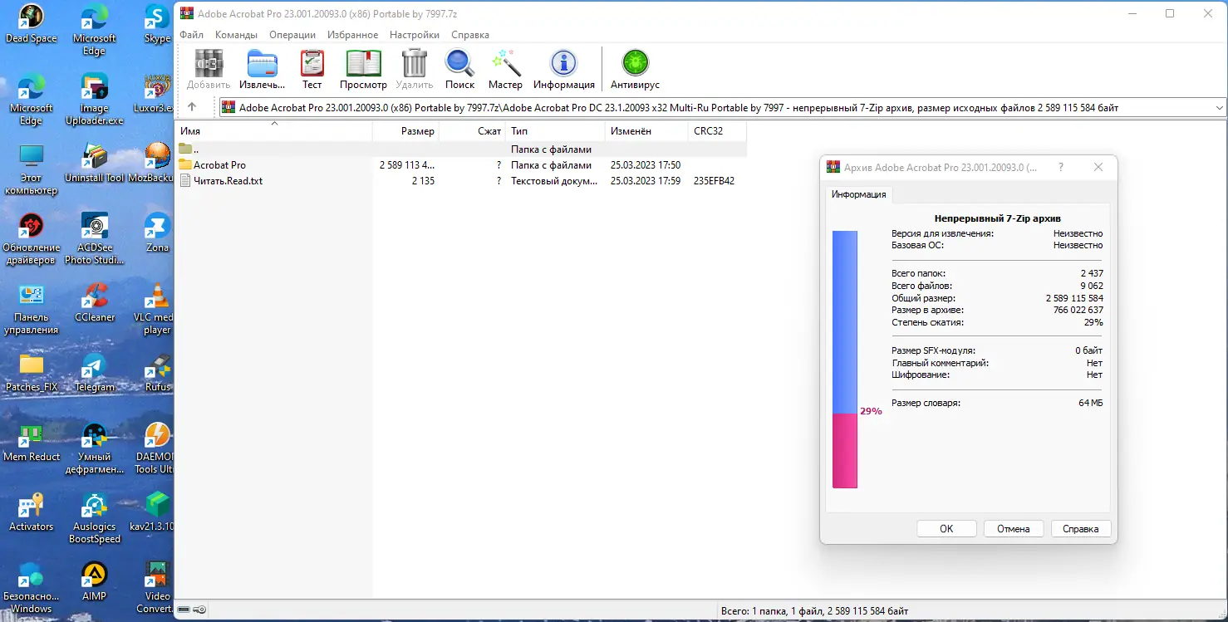Sort files by the Сжат column header
This screenshot has width=1228, height=622.
tap(472, 131)
